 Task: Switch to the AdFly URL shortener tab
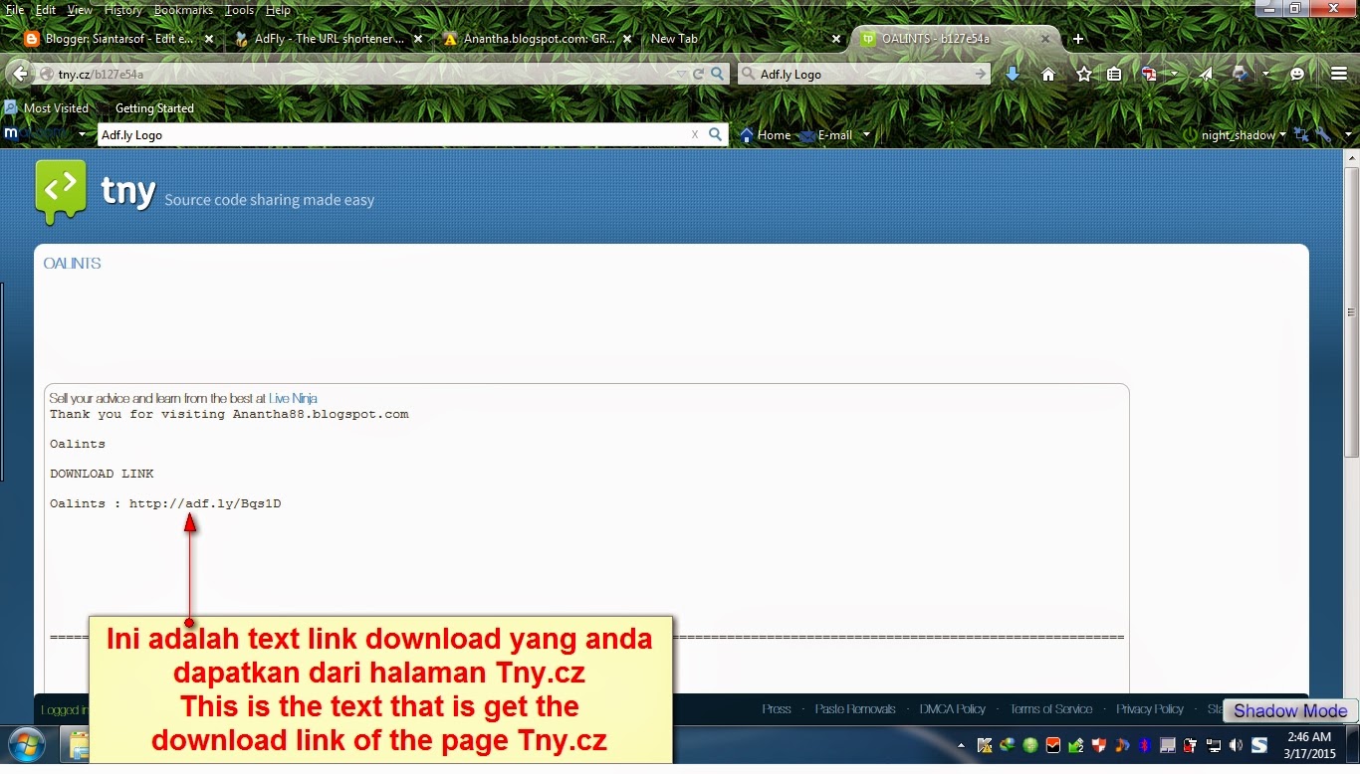click(x=329, y=39)
